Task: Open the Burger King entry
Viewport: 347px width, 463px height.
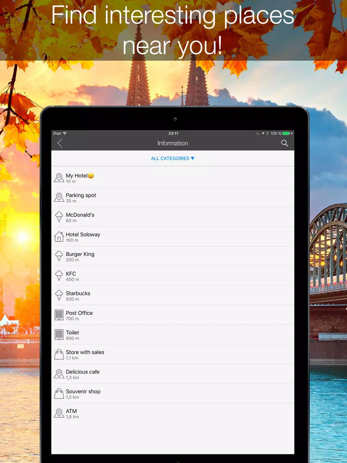Action: coord(173,256)
